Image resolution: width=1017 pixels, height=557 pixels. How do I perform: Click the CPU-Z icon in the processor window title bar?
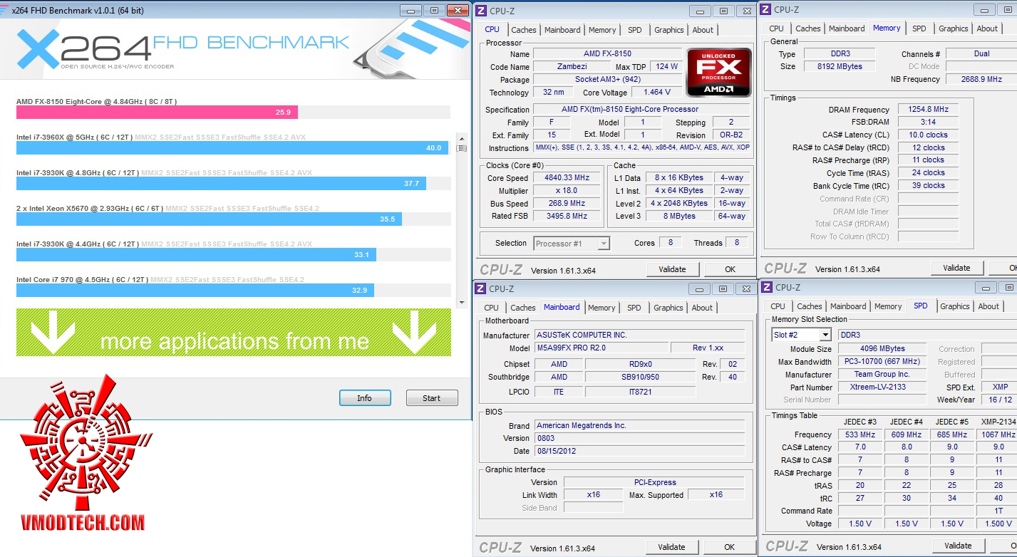481,11
